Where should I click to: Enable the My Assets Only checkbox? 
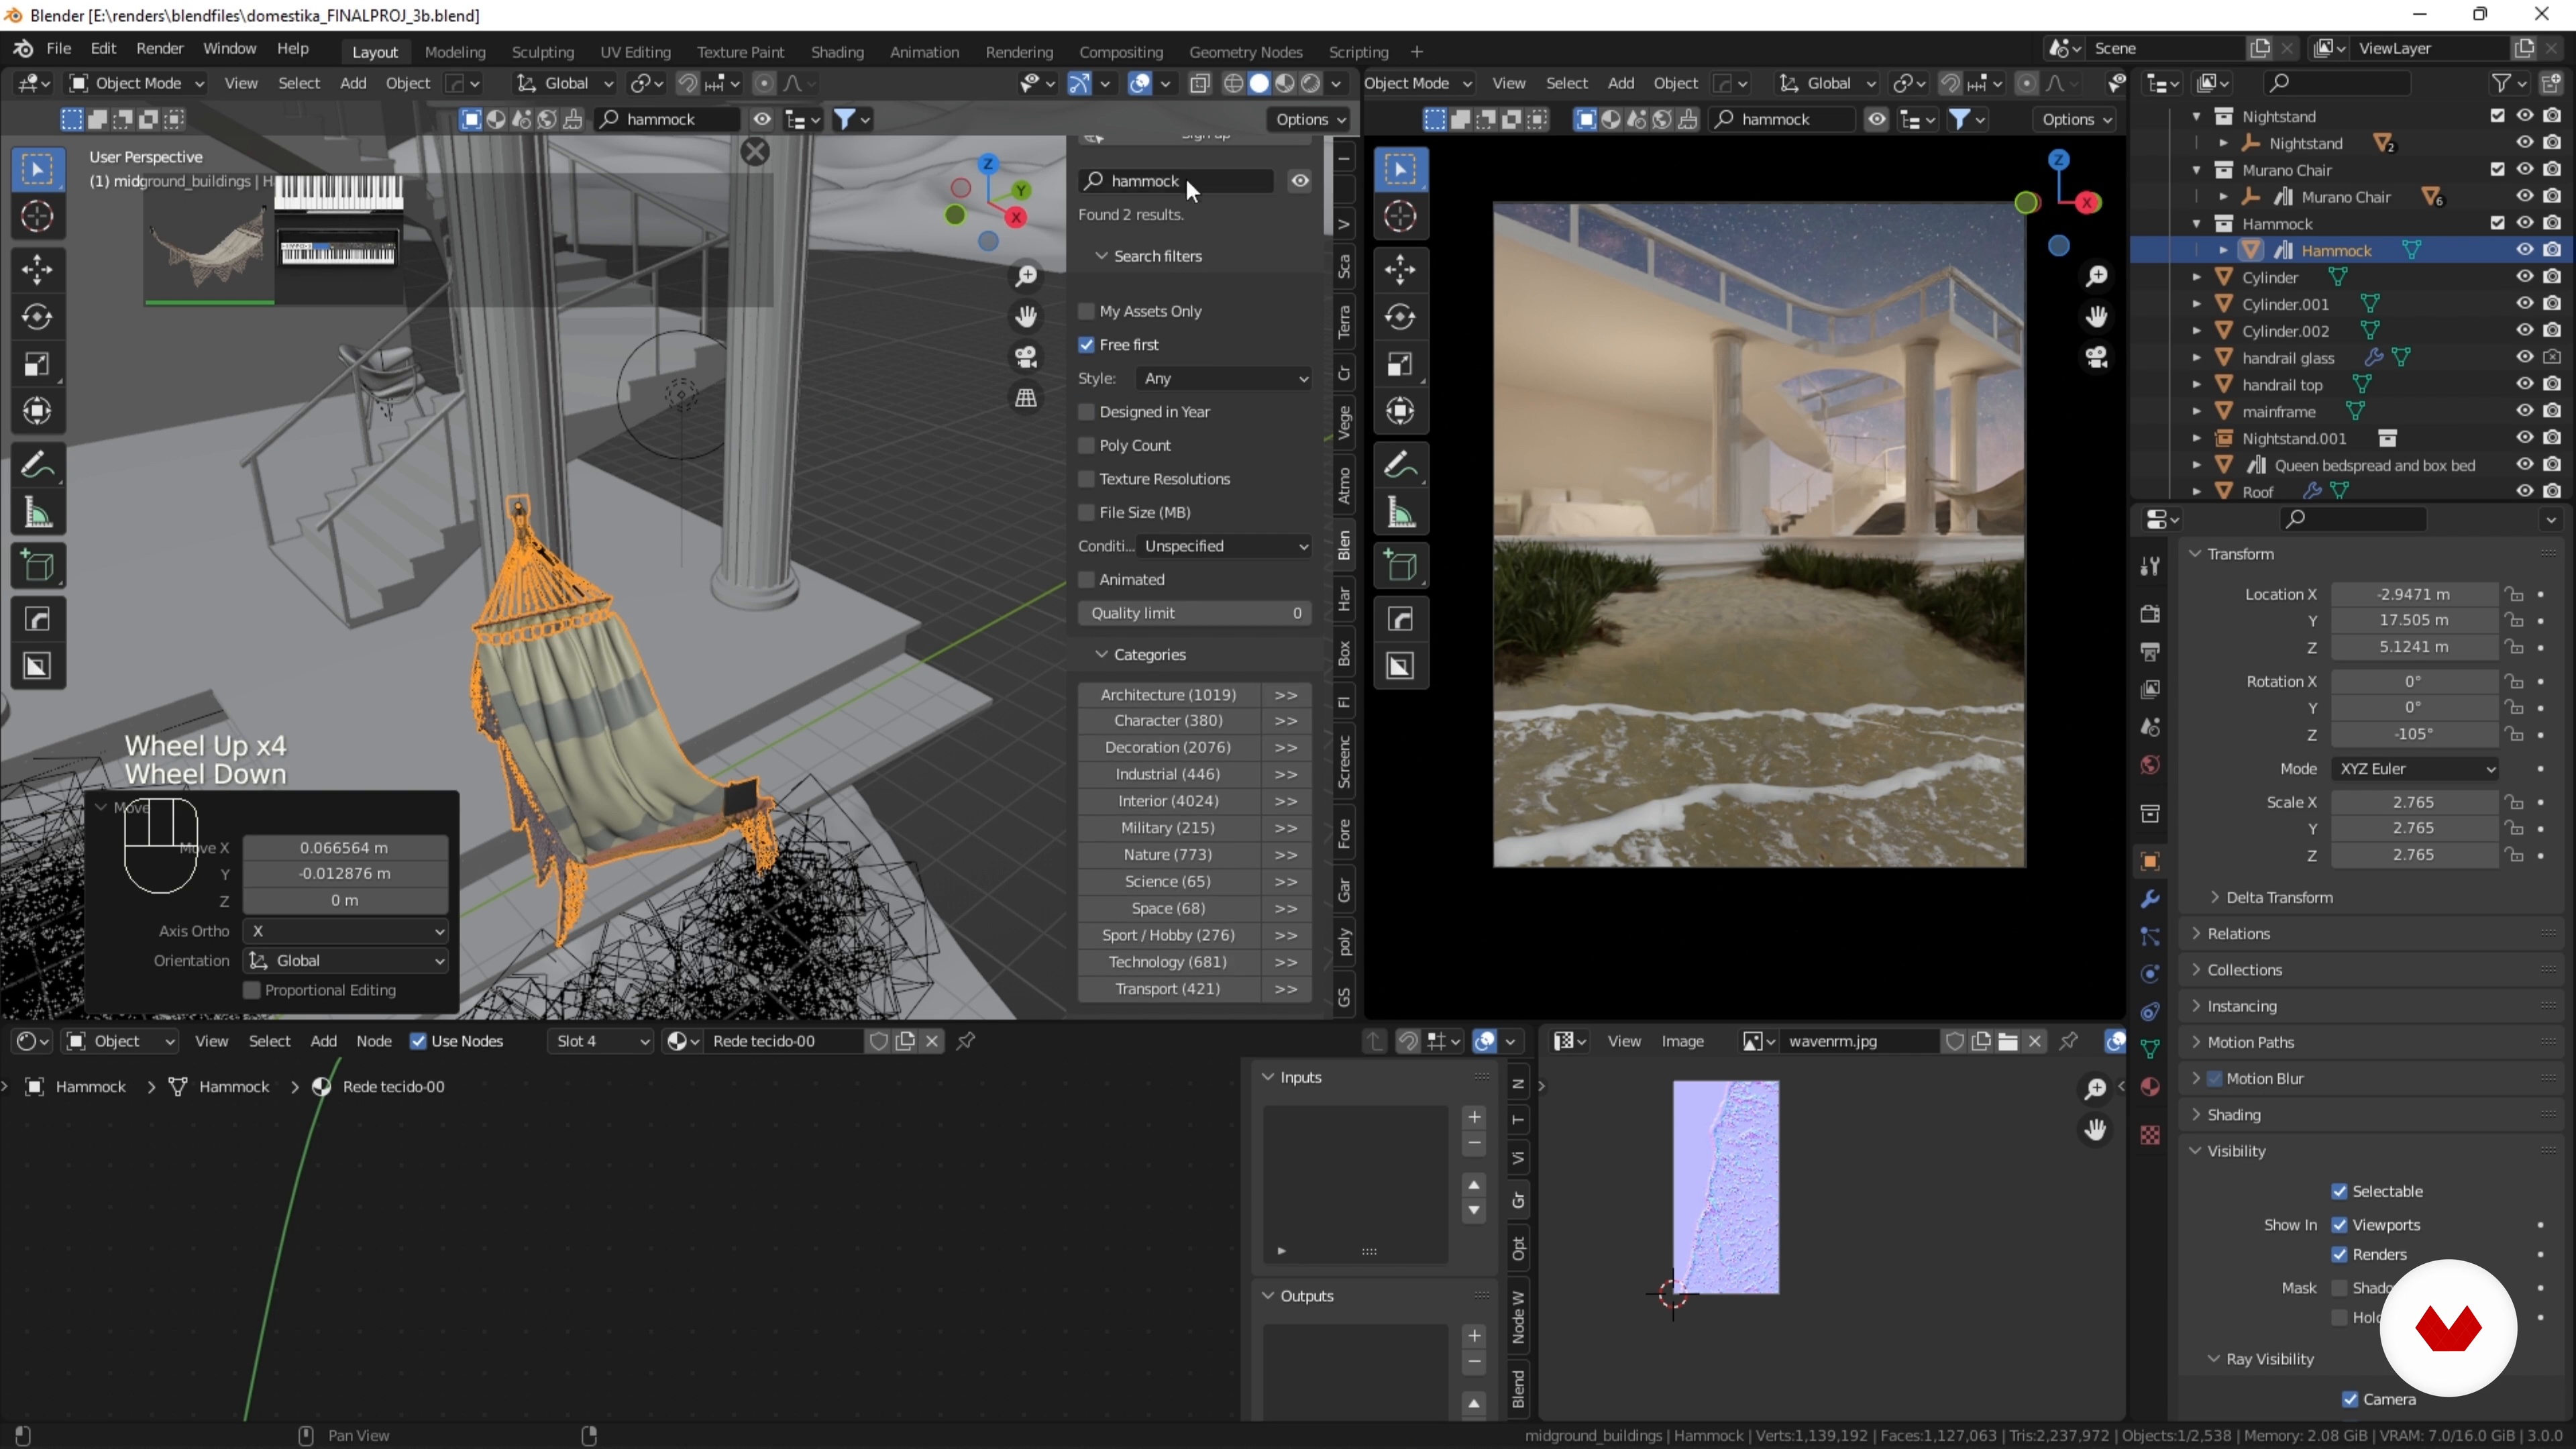pyautogui.click(x=1086, y=311)
